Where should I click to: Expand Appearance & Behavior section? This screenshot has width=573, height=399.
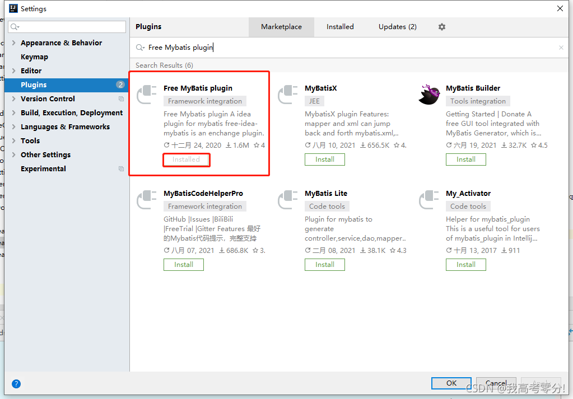(13, 43)
